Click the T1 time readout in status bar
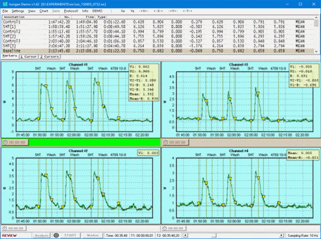Viewport: 321px width, 239px height. [x=141, y=235]
